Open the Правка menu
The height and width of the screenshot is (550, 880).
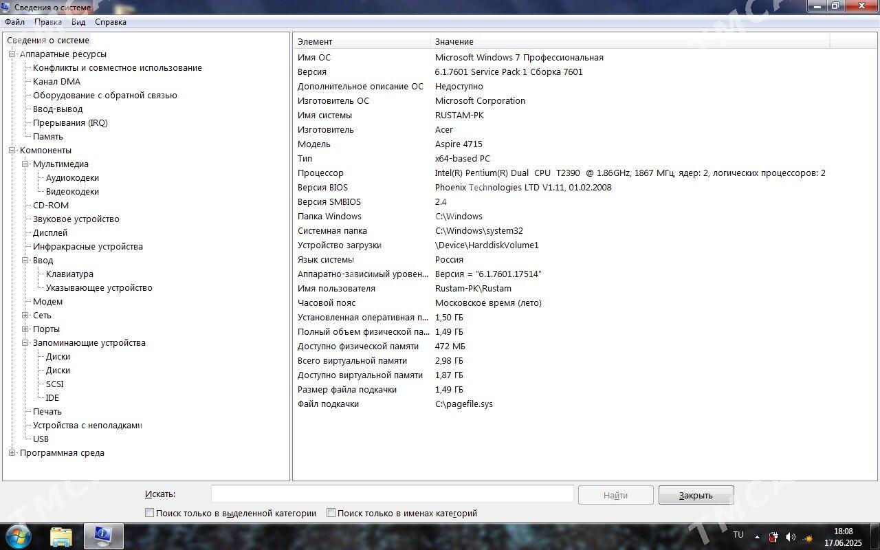point(48,22)
